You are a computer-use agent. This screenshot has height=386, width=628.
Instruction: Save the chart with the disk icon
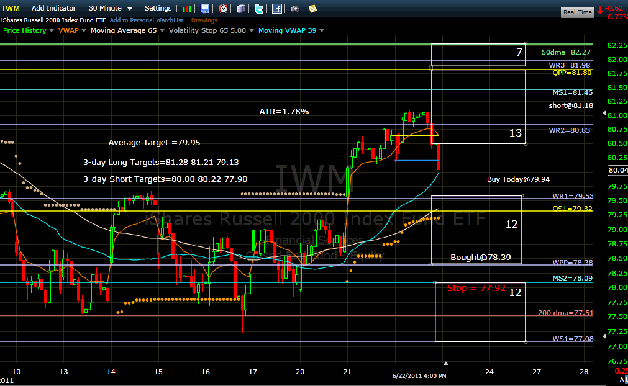(205, 8)
